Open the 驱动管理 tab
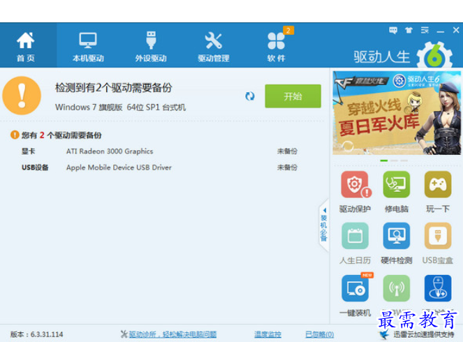Screen dimensions: 463x342 coord(214,47)
